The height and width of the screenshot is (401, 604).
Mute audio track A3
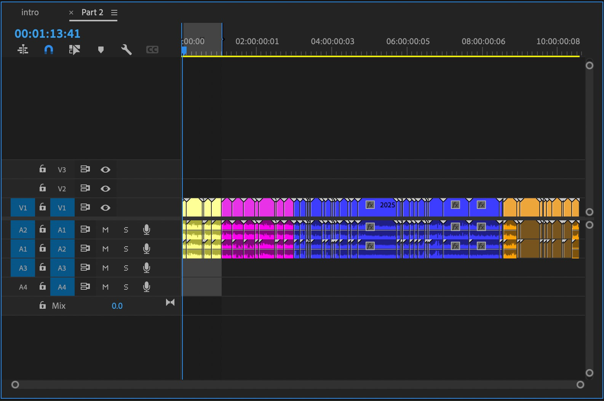coord(105,268)
